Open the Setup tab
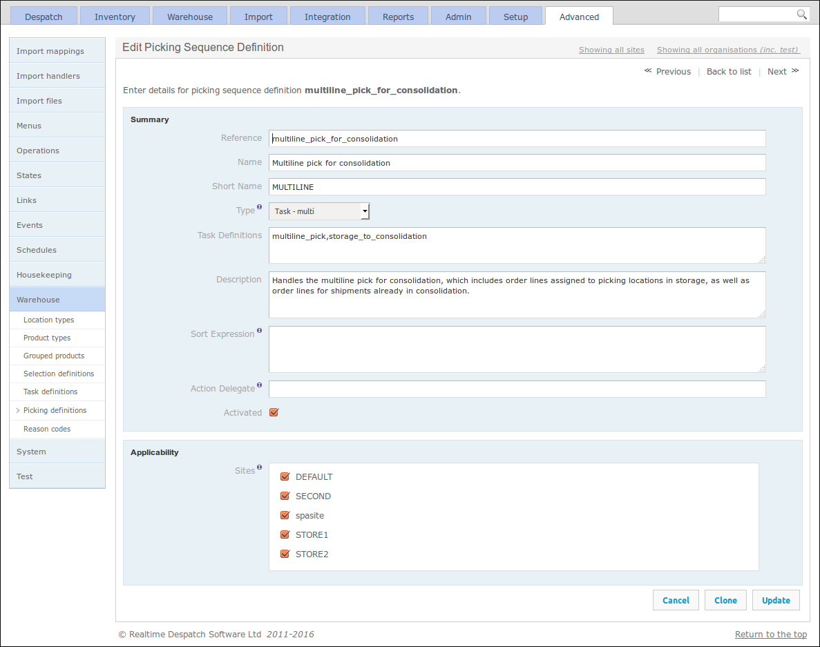Viewport: 820px width, 647px height. coord(515,17)
